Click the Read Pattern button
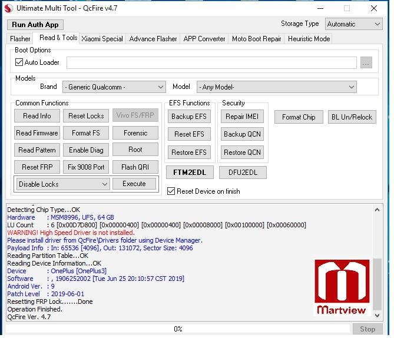Image resolution: width=394 pixels, height=338 pixels. [37, 150]
